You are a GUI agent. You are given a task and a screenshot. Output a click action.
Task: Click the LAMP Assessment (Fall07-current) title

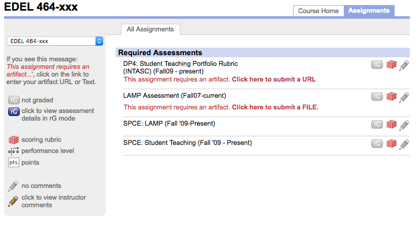pyautogui.click(x=174, y=95)
